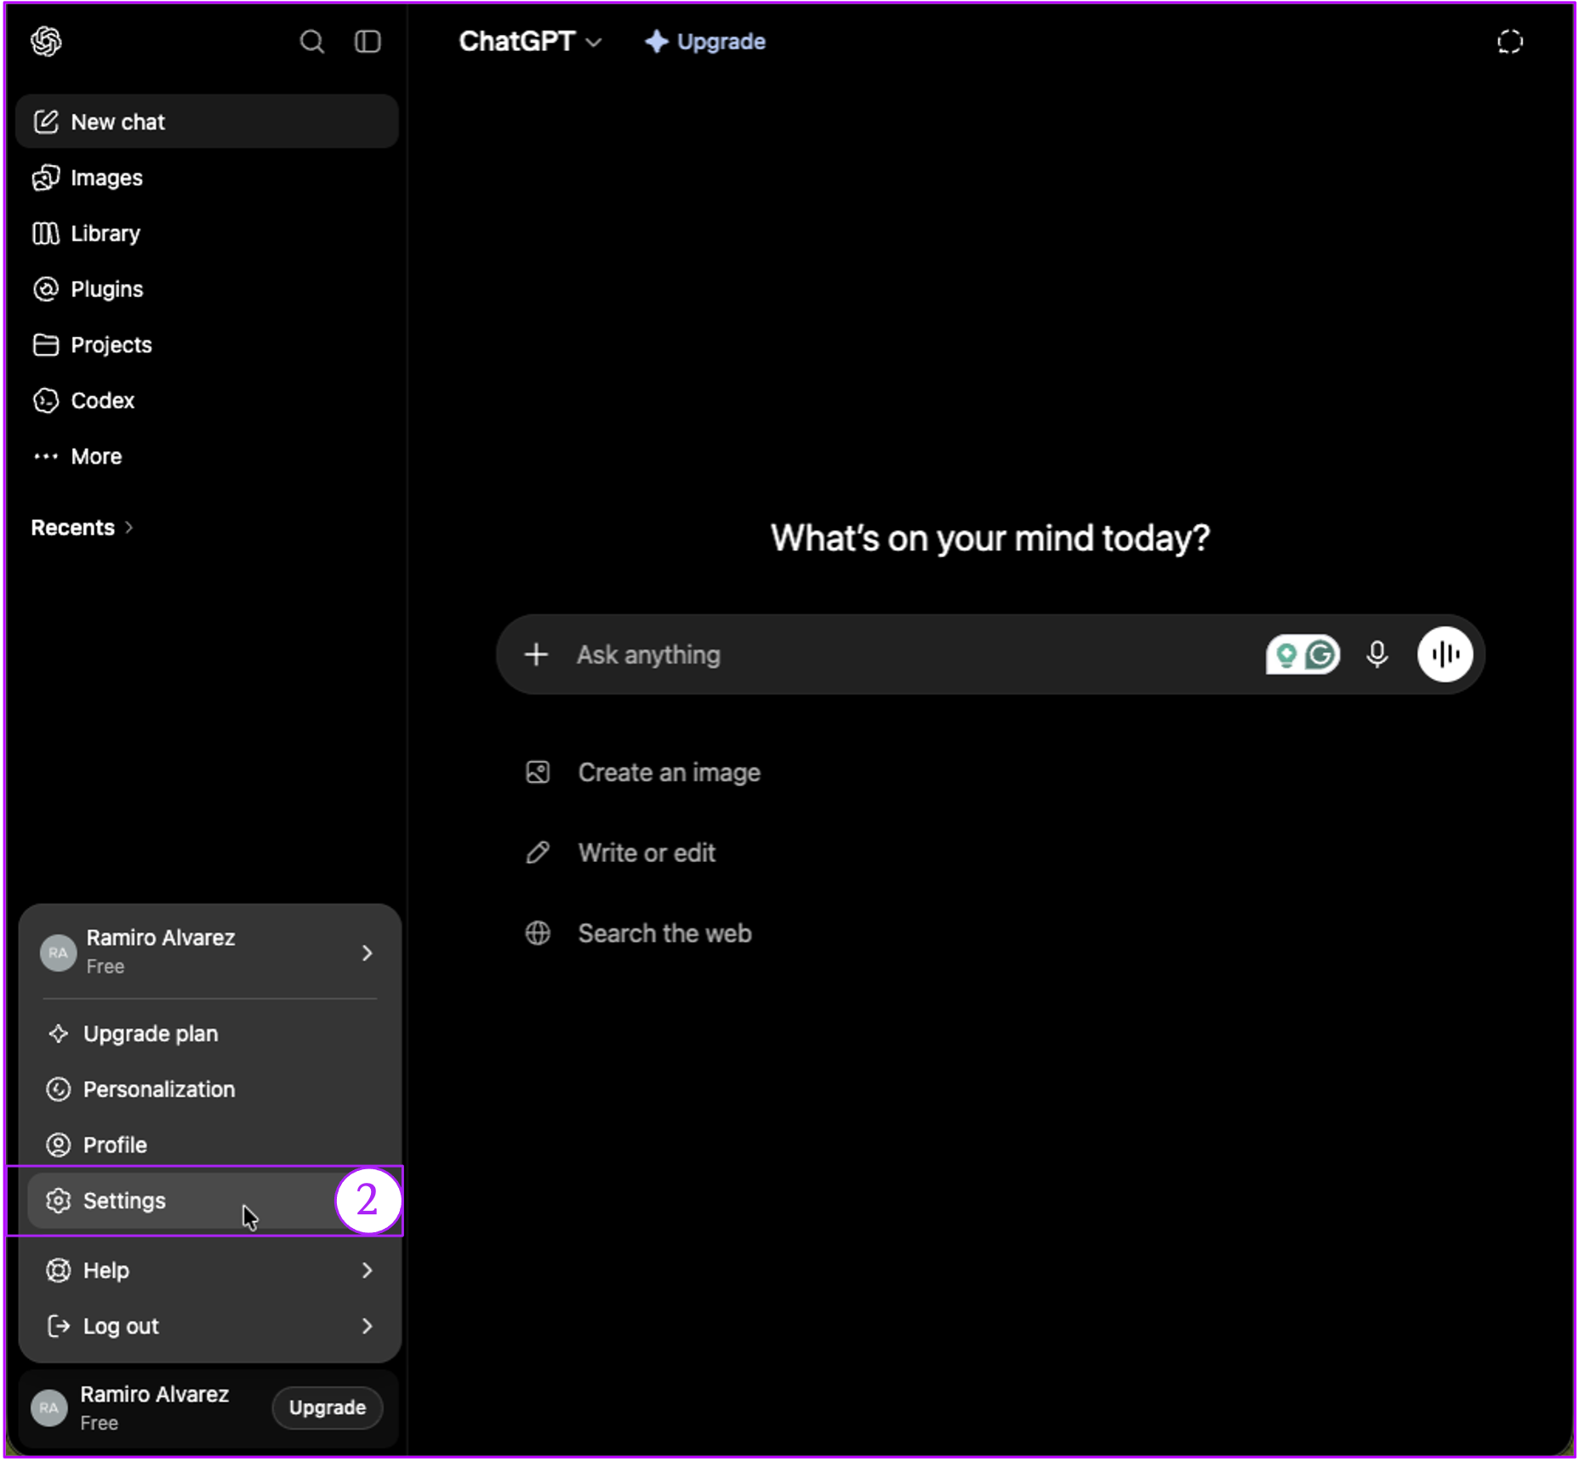The image size is (1579, 1462).
Task: Open Personalization from the account menu
Action: click(209, 1089)
